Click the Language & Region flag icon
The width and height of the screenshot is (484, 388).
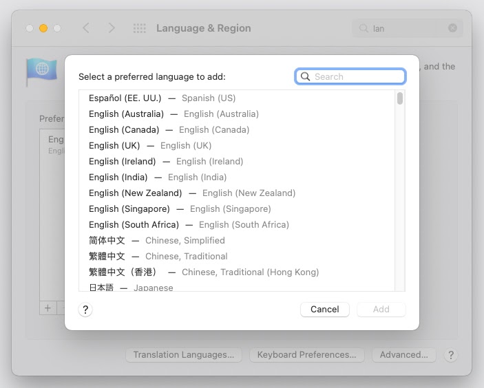[x=42, y=72]
